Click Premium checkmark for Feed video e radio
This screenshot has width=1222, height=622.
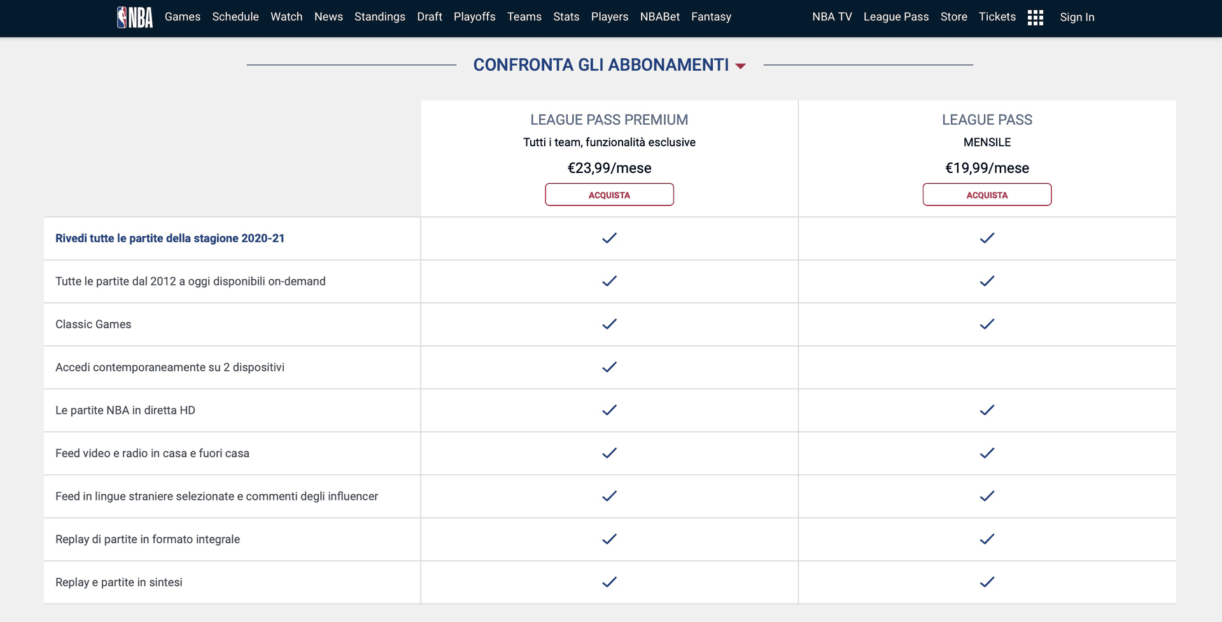click(609, 453)
